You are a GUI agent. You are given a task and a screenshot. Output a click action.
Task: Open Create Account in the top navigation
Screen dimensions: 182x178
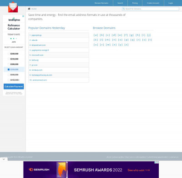pyautogui.click(x=153, y=3)
